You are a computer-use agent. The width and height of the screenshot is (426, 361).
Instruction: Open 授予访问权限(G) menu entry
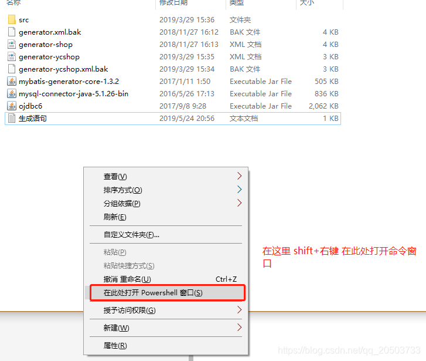tap(166, 310)
